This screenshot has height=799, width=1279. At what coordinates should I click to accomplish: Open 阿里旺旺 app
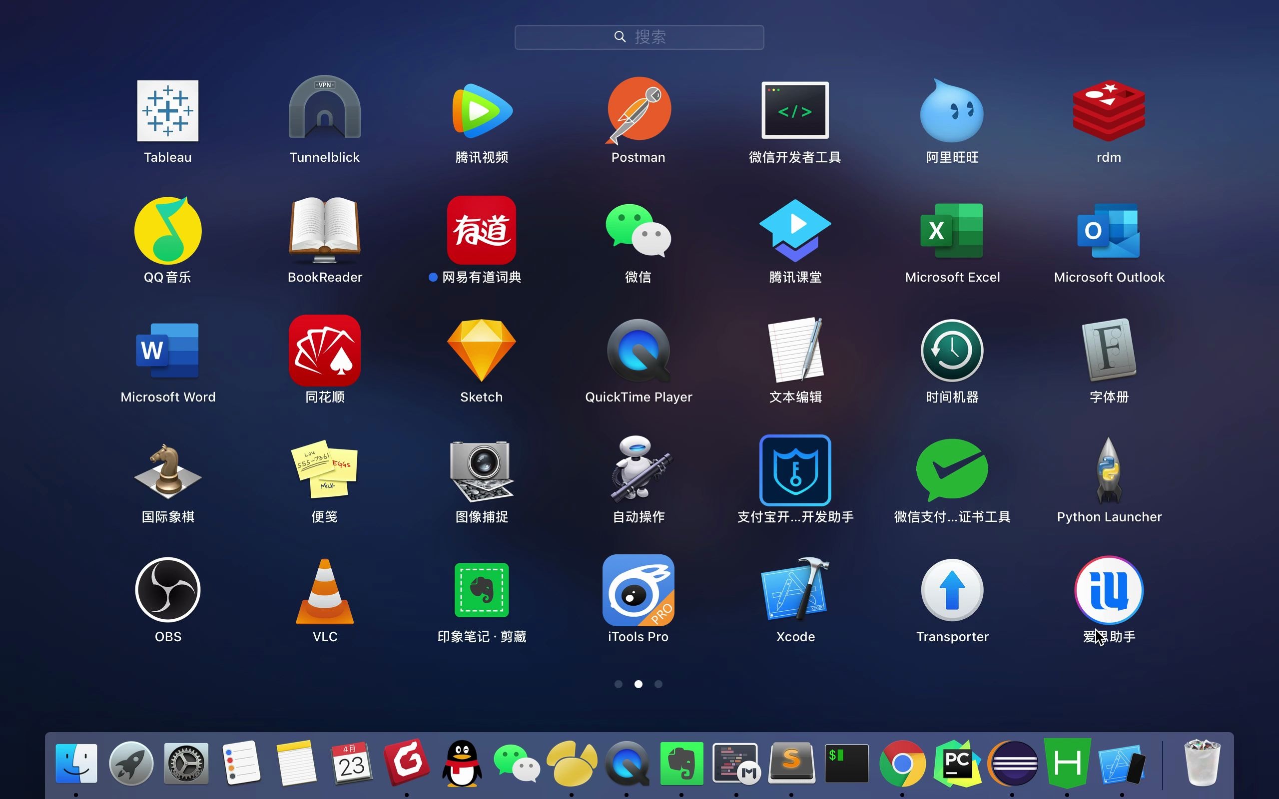[x=952, y=110]
